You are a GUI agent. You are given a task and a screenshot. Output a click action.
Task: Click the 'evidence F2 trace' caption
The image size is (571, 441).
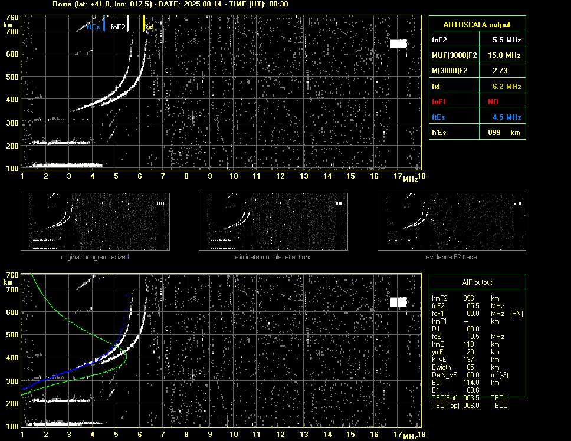tap(451, 257)
